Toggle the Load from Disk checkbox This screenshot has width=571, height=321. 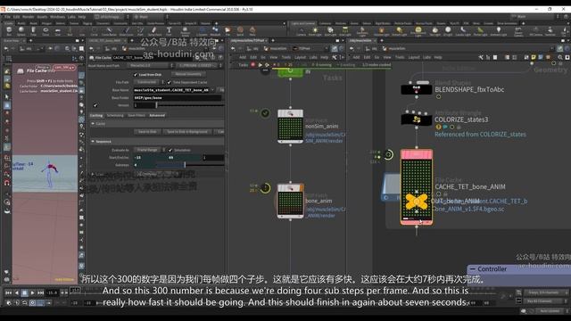coord(136,75)
